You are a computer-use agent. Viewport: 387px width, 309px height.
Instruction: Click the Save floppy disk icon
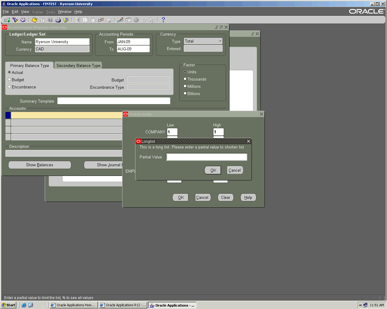(34, 20)
